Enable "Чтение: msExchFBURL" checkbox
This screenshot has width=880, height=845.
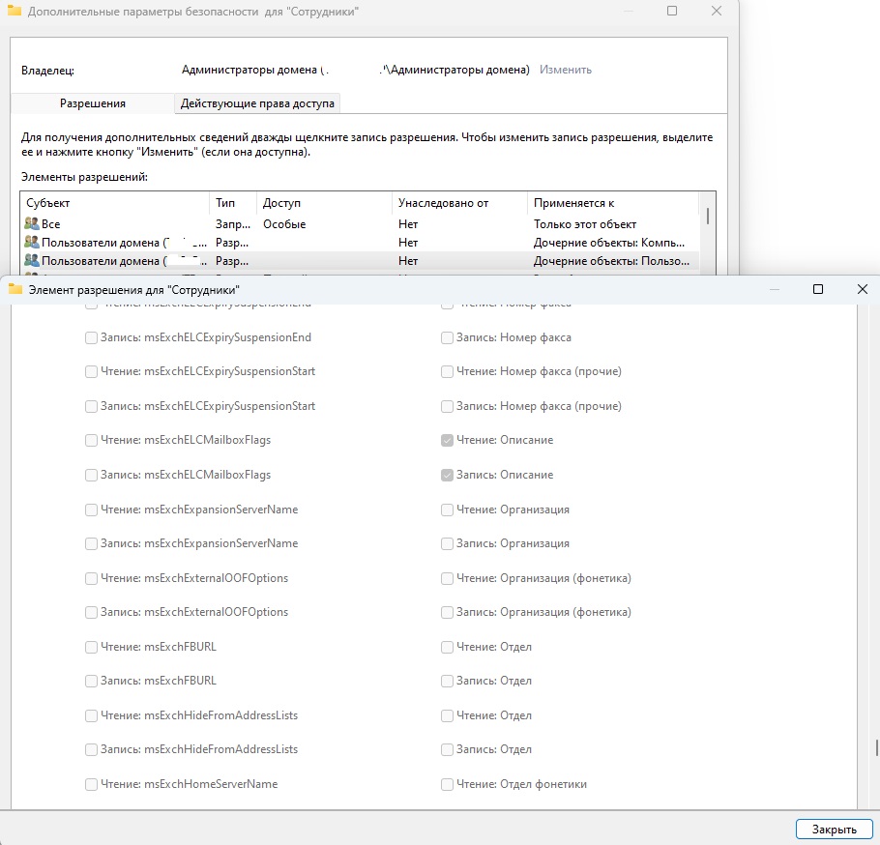click(91, 647)
